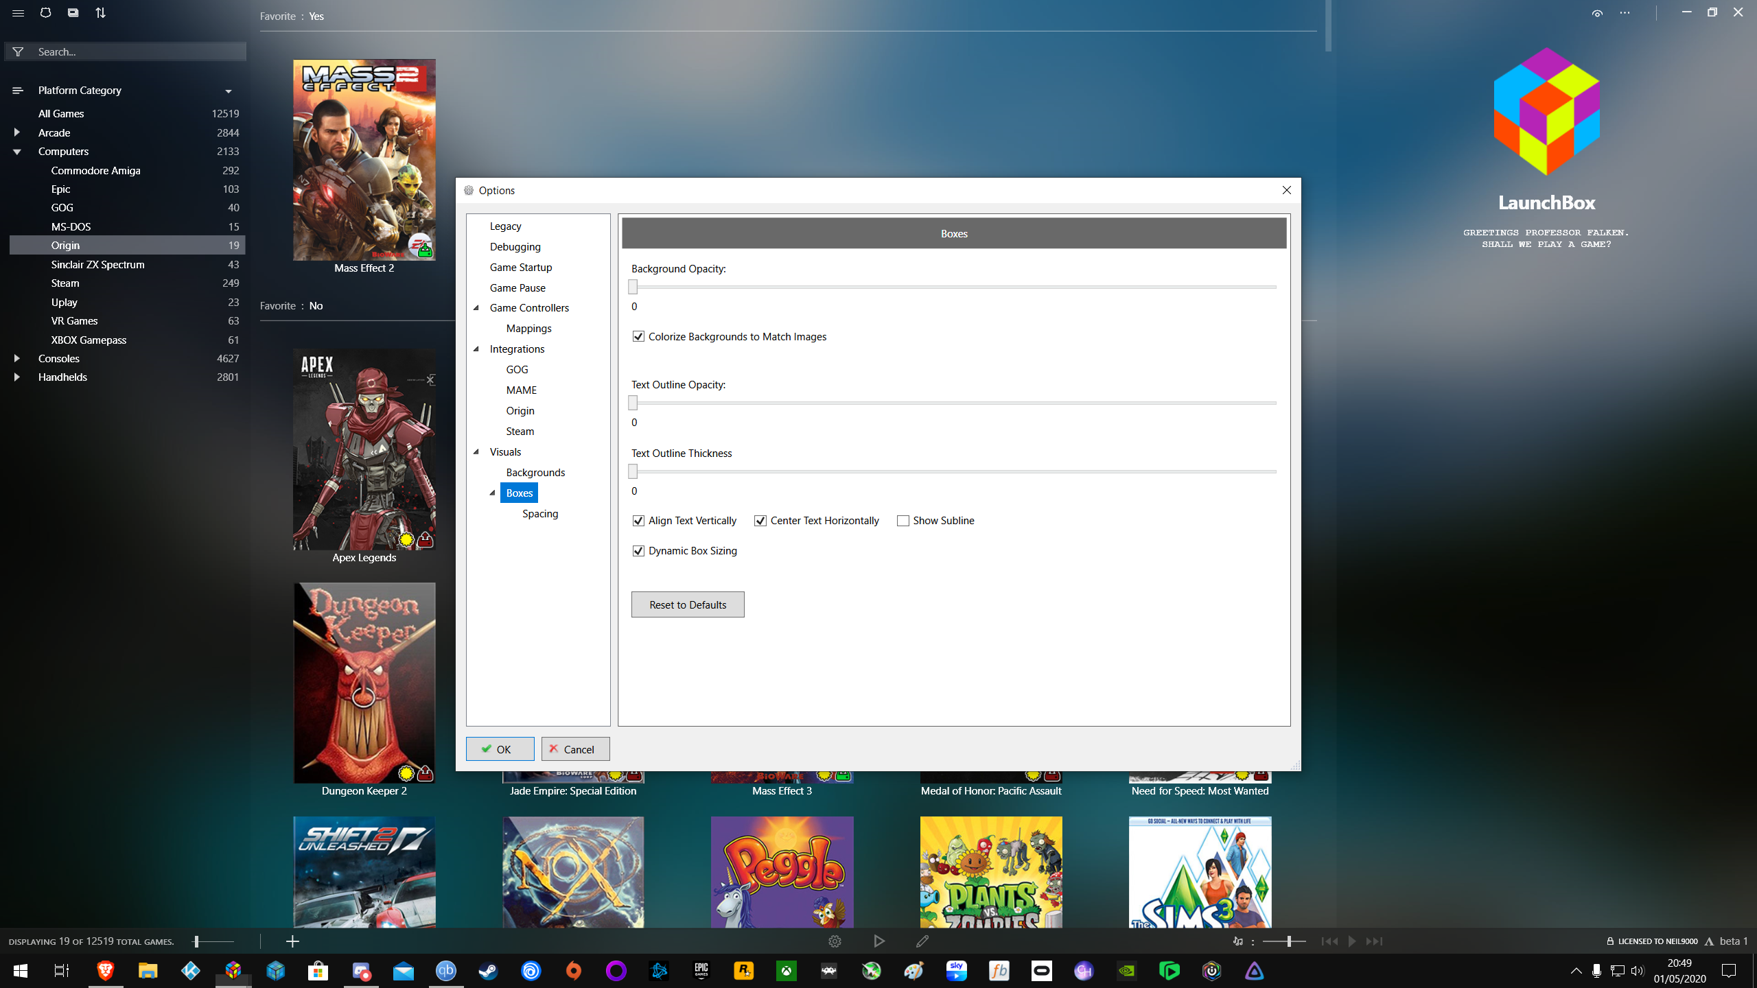Collapse the Integrations tree node

pyautogui.click(x=476, y=349)
